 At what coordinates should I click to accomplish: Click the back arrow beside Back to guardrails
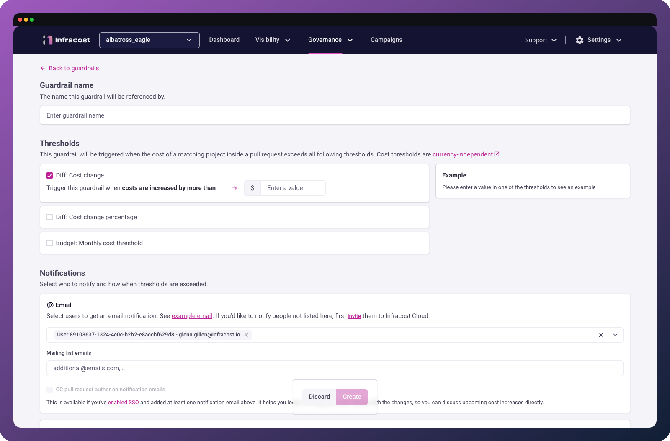click(x=42, y=68)
